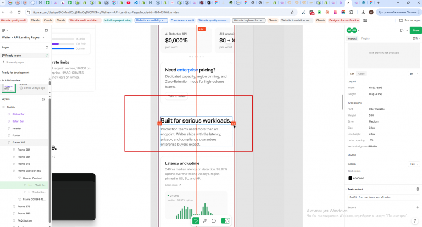View site information icon in address bar
Viewport: 422px width, 227px height.
28,12
